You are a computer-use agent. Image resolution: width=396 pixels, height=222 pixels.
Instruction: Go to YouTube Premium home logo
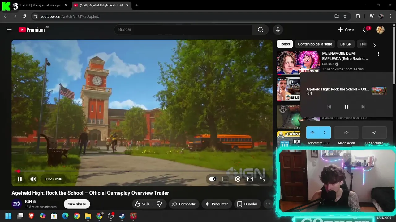tap(32, 30)
